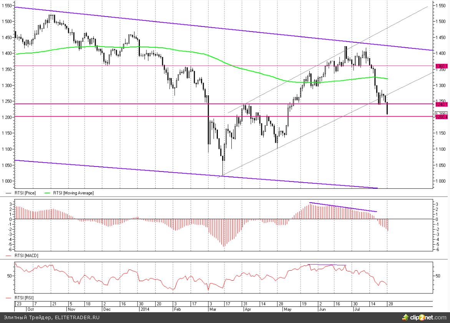The height and width of the screenshot is (323, 450).
Task: Click the RTSI [Price] legend label
Action: click(25, 193)
